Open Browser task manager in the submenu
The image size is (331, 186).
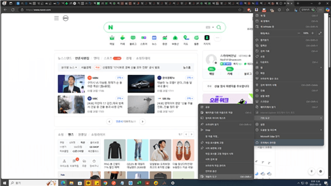(226, 166)
